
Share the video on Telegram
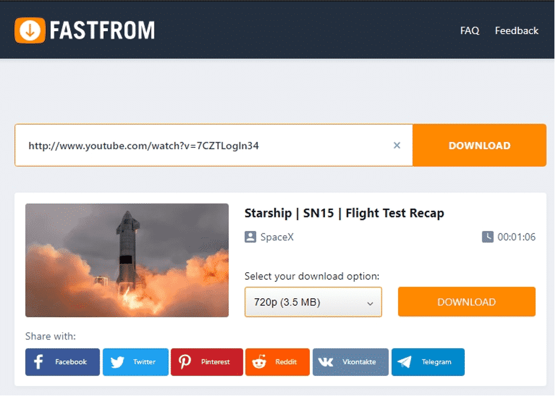point(428,362)
